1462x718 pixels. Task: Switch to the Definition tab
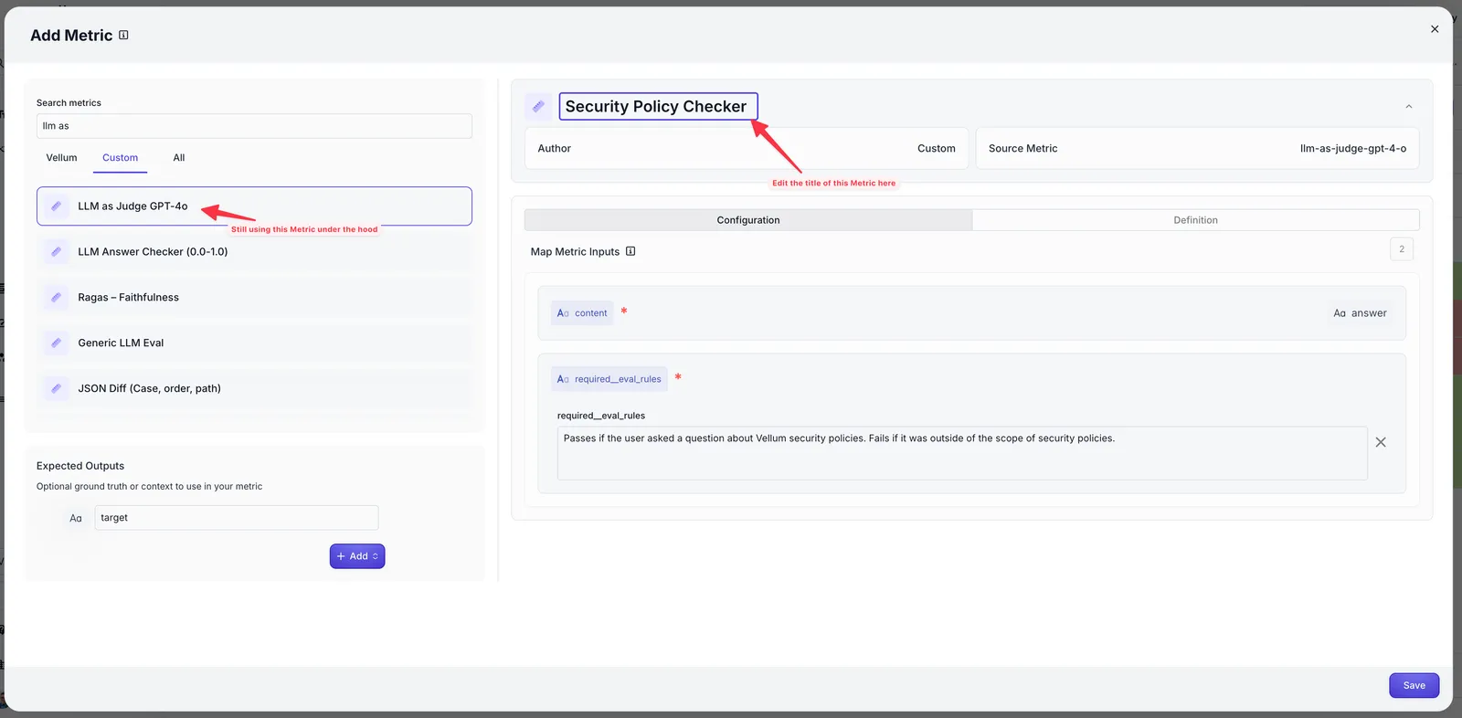coord(1196,220)
